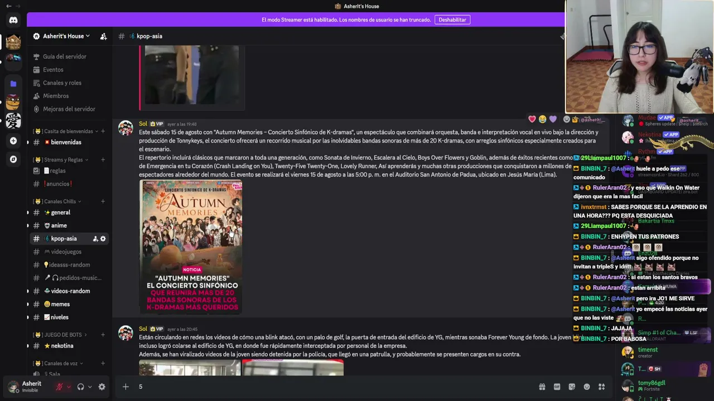Viewport: 714px width, 401px height.
Task: Focus the kpop-asia message input box
Action: 335,387
